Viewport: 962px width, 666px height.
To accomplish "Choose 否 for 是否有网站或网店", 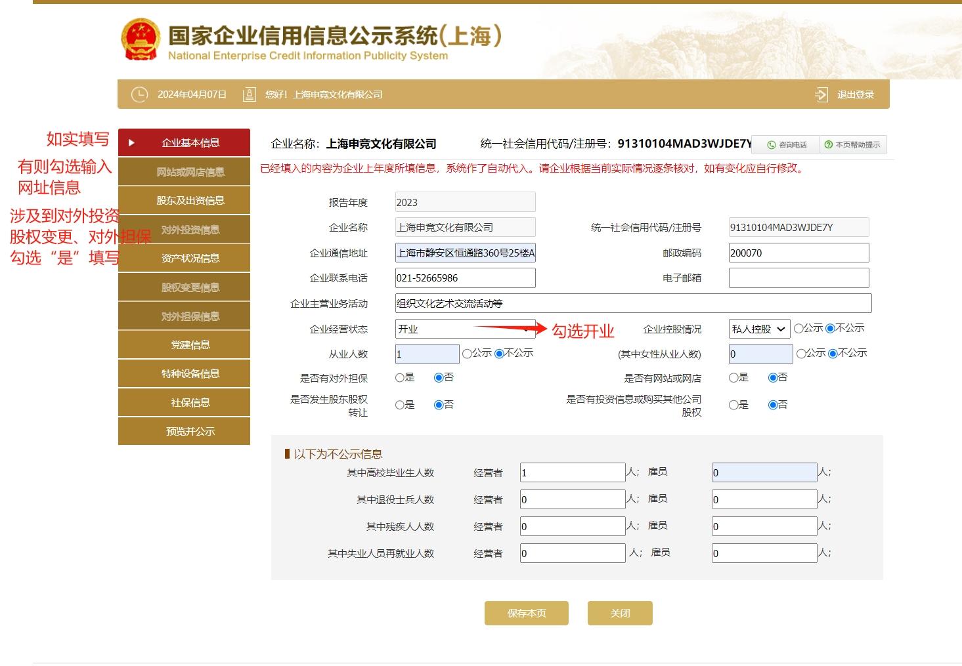I will 773,377.
